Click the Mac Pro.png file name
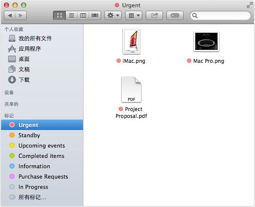Screen dimensions: 255x207 click(209, 61)
